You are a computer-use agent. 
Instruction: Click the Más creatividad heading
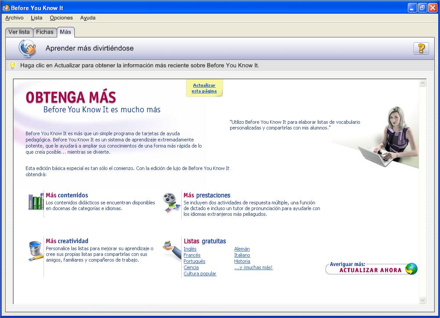pos(67,241)
